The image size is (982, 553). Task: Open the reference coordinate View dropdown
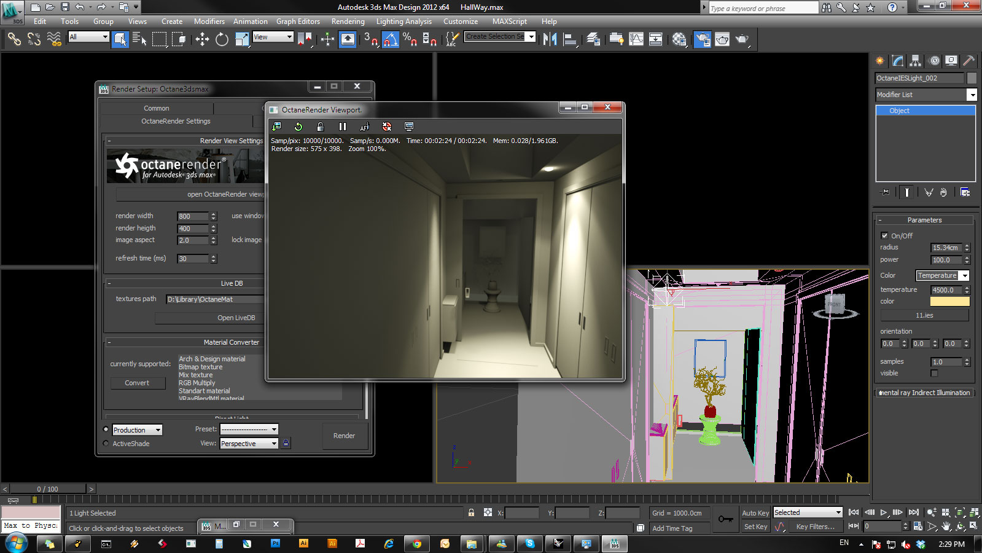[x=273, y=37]
